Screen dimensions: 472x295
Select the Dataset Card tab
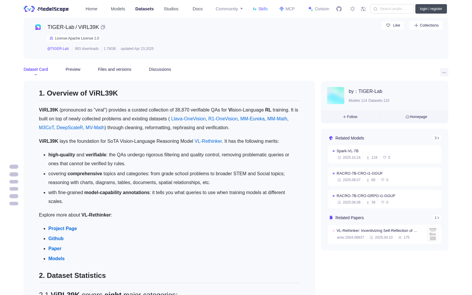[x=36, y=69]
